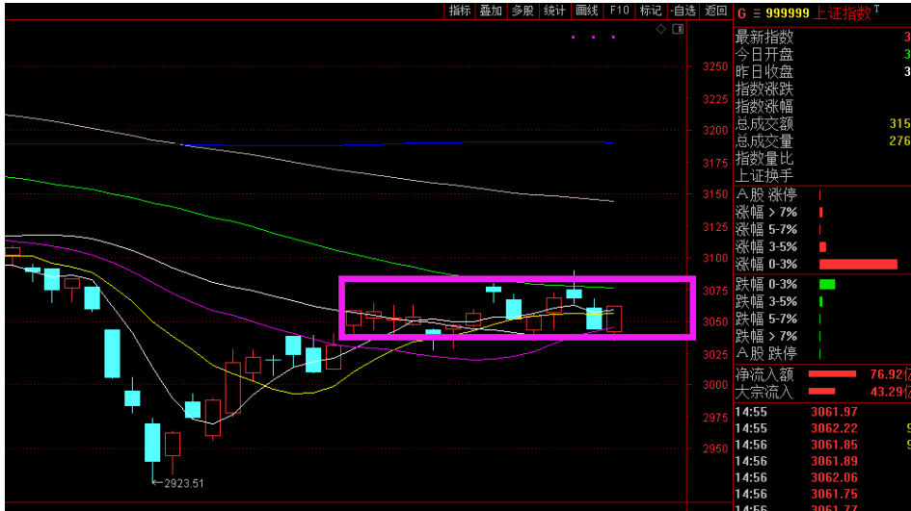911x511 pixels.
Task: Open the list icon before 999999
Action: (757, 13)
